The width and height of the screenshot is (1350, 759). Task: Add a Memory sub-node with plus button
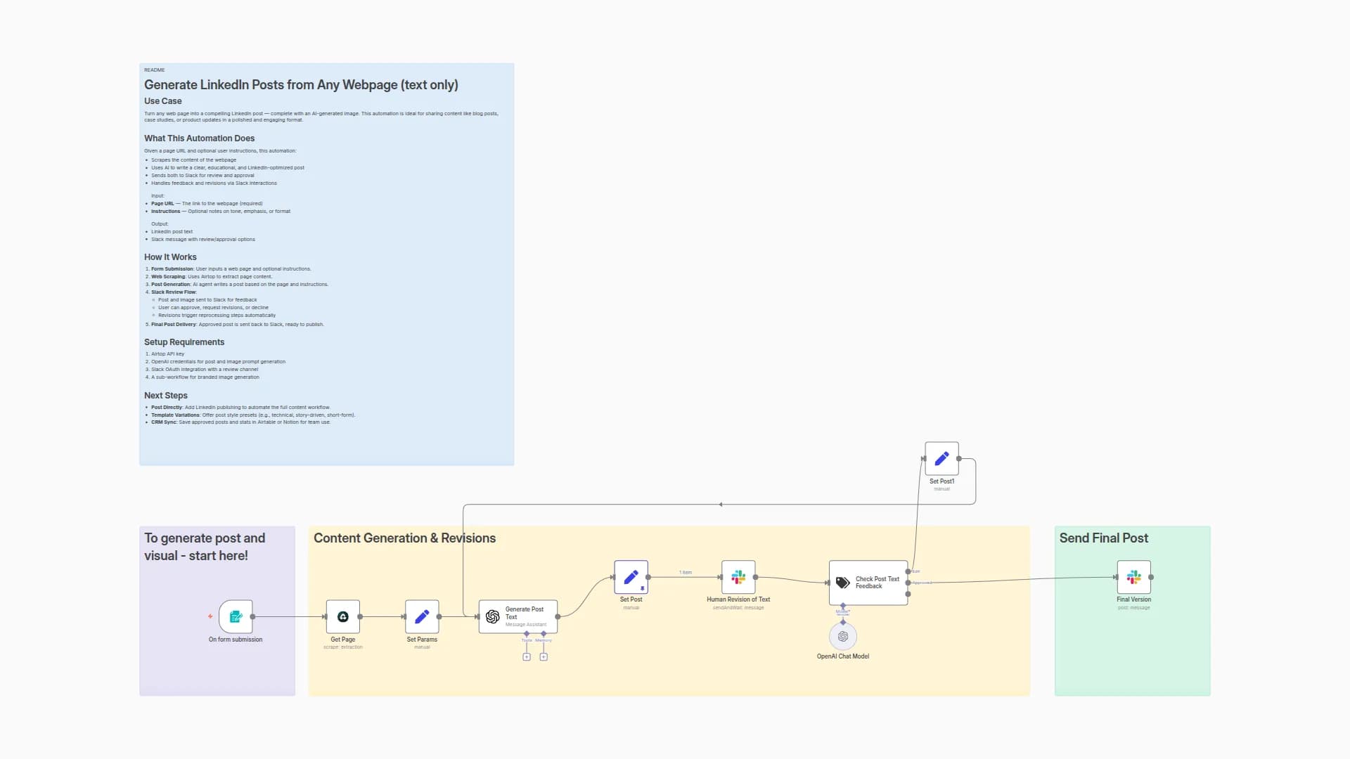[544, 657]
